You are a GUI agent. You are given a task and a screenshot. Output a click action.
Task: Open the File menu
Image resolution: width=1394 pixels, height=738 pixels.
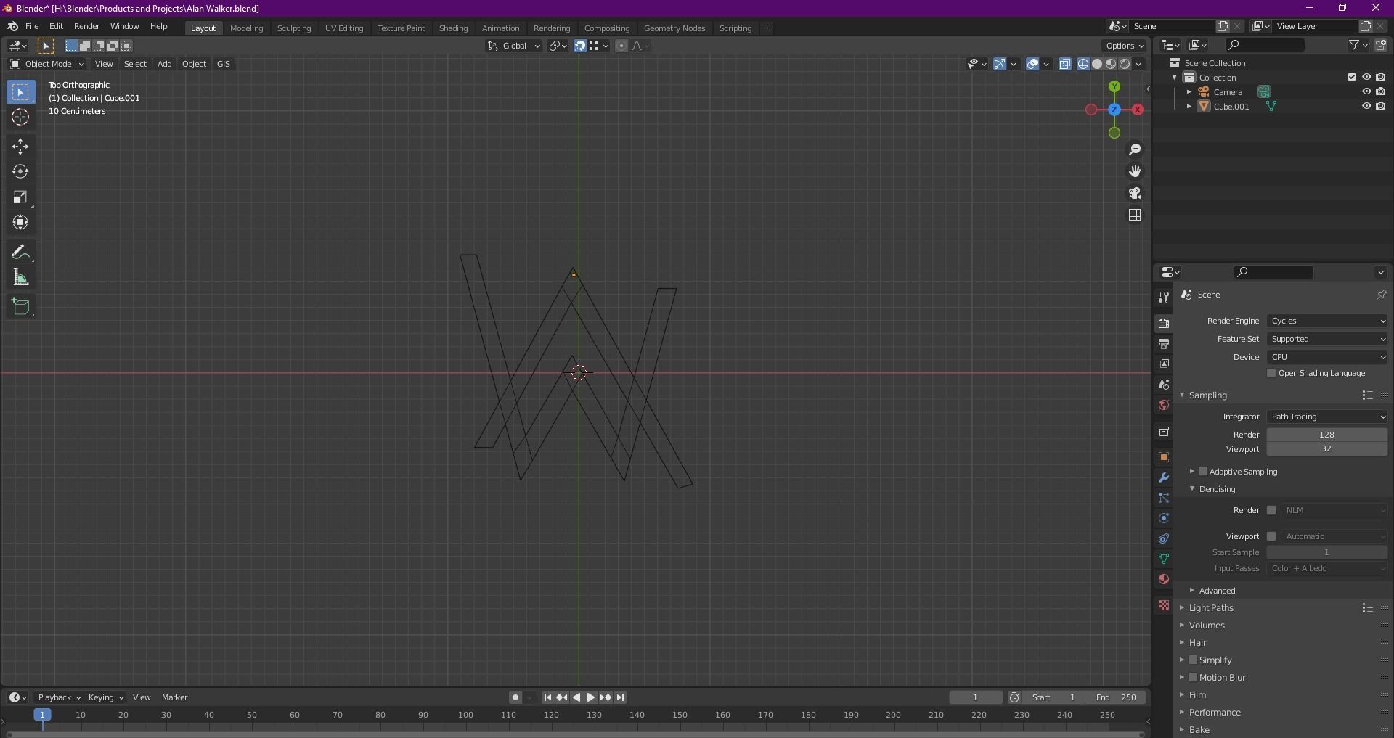32,26
